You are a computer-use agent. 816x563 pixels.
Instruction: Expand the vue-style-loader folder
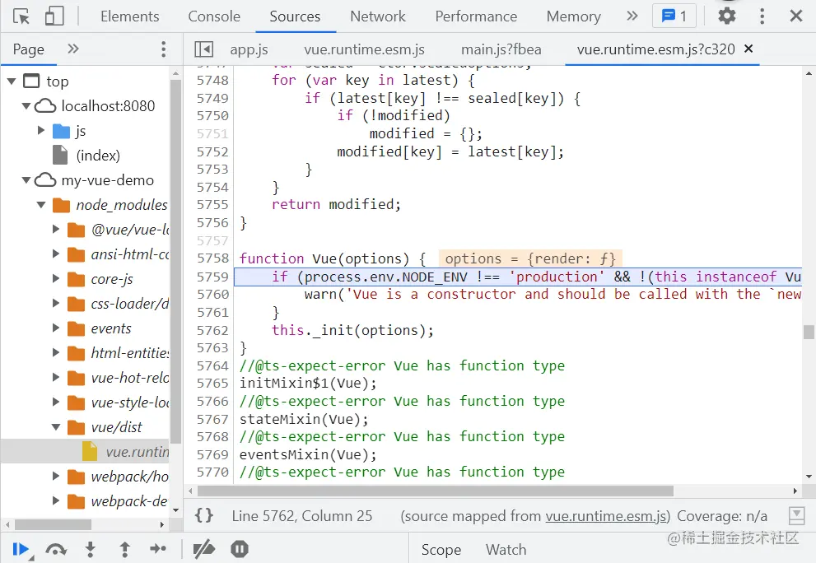(x=56, y=402)
